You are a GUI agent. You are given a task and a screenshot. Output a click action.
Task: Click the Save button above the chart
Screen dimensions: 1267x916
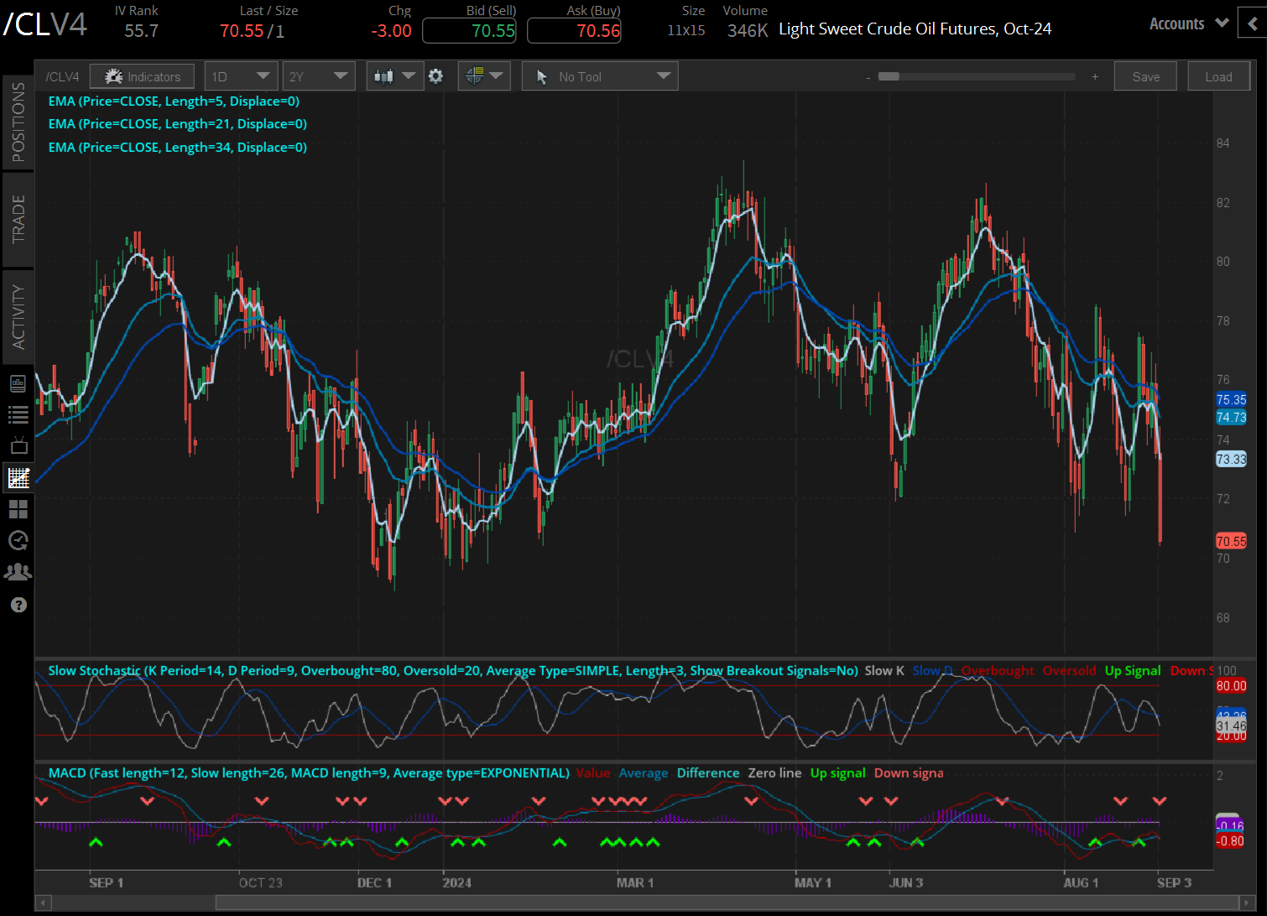pos(1145,75)
